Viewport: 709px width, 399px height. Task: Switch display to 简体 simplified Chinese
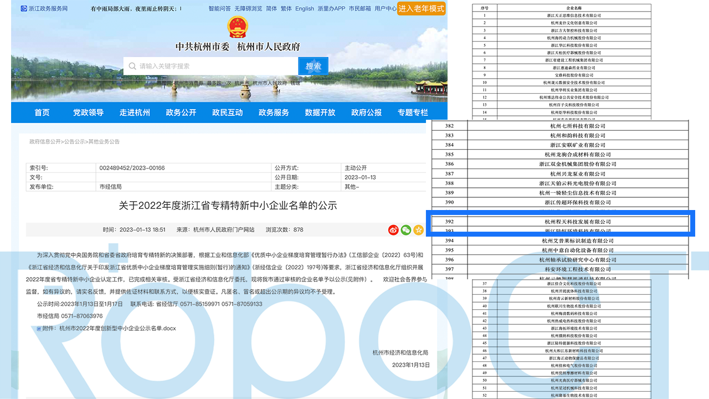click(x=271, y=8)
